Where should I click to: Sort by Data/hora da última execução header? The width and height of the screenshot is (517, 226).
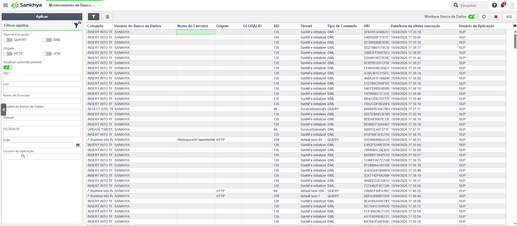pyautogui.click(x=423, y=26)
